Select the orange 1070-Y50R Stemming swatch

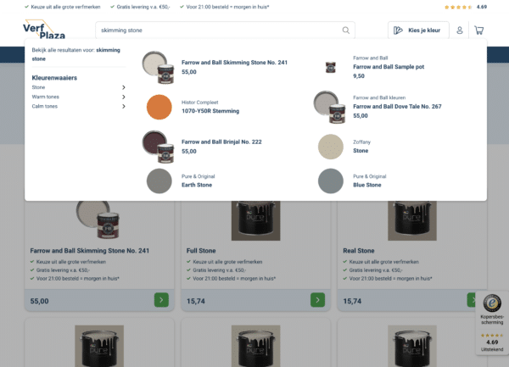159,107
